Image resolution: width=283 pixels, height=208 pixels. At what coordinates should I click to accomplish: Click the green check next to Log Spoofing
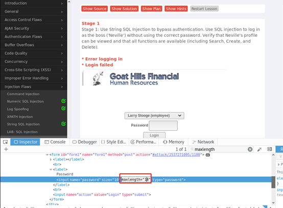[x=63, y=108]
